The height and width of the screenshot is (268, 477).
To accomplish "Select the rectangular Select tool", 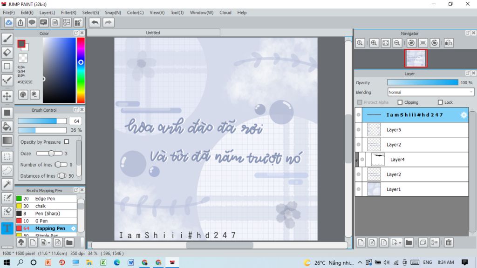I will 7,157.
